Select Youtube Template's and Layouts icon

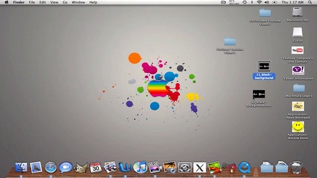297,50
